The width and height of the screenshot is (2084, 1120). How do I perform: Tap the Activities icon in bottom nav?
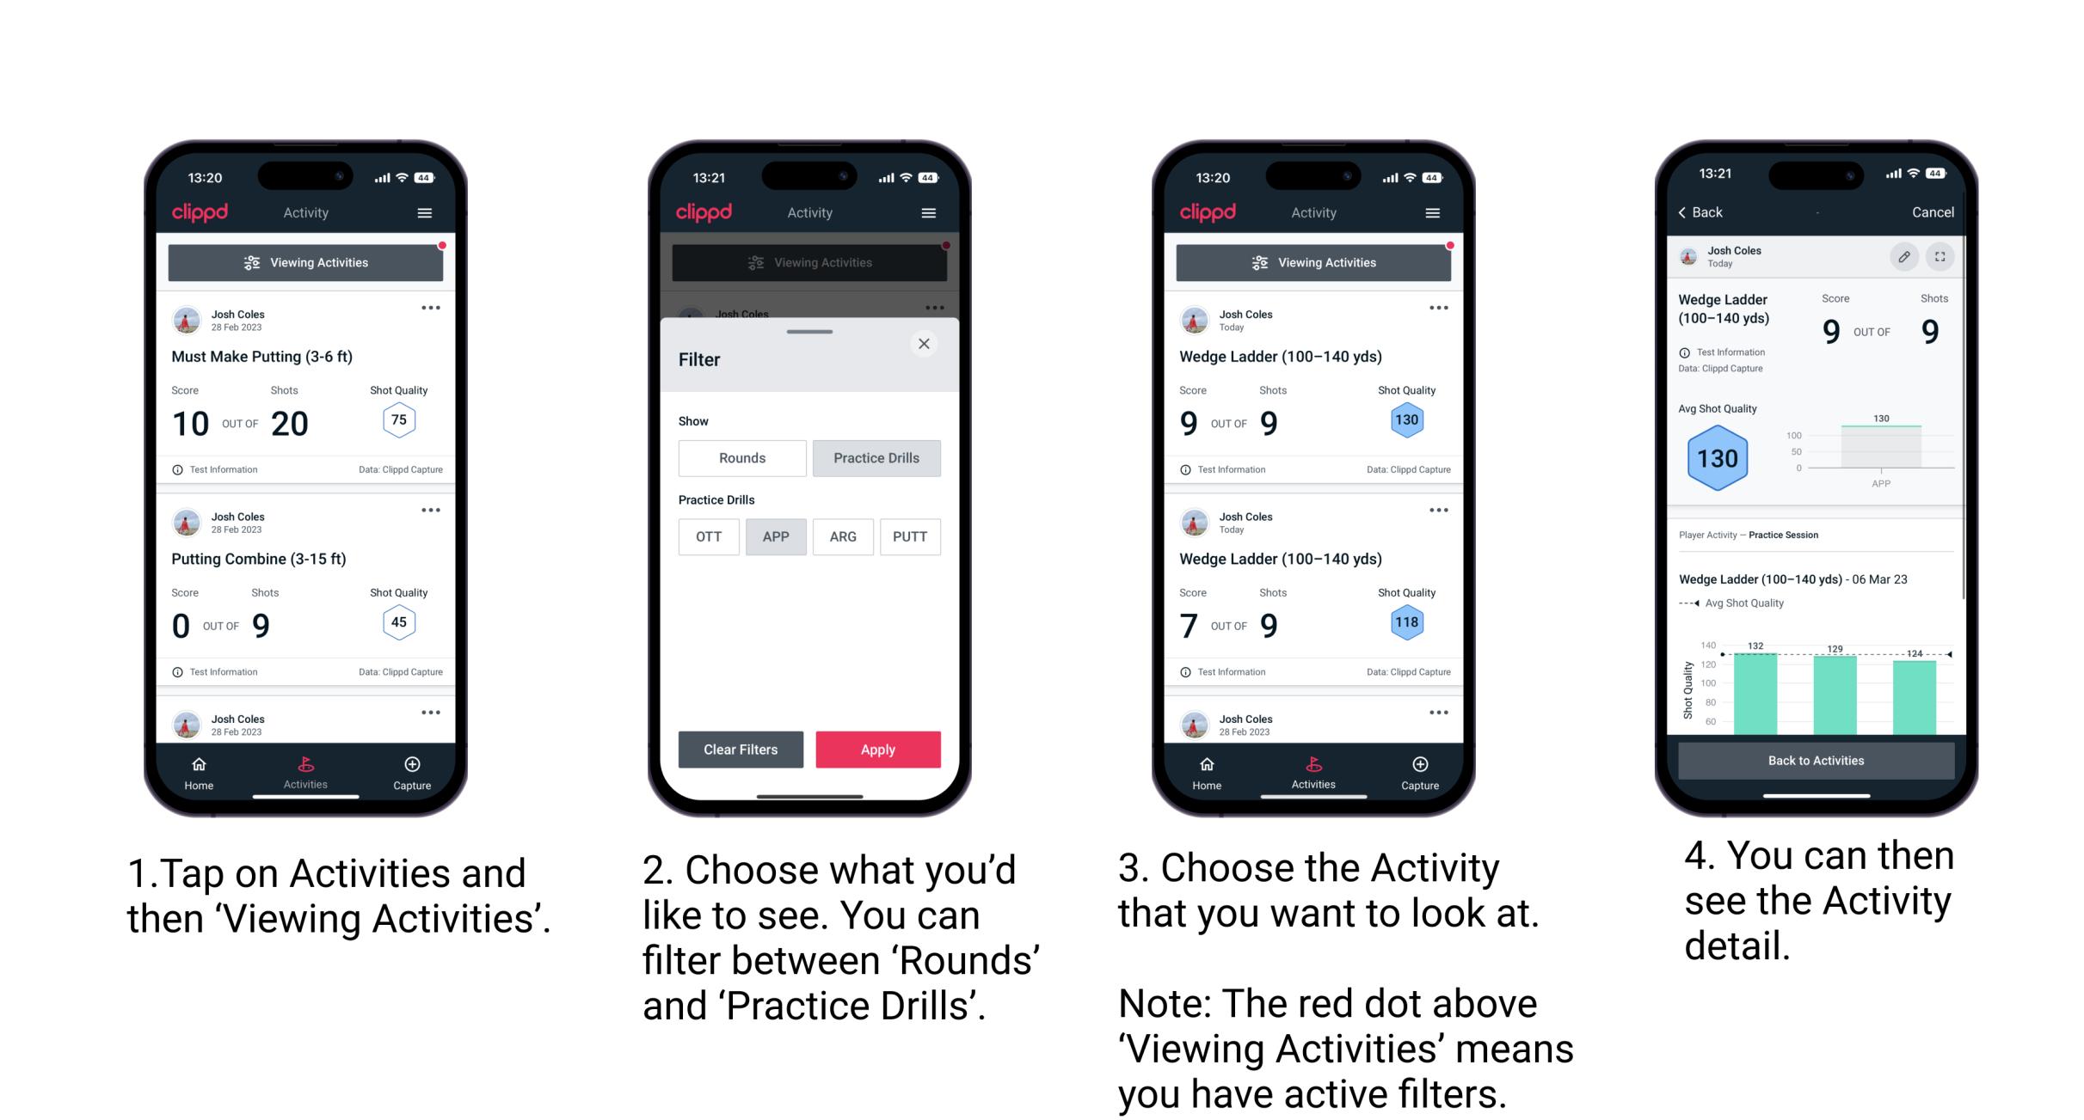click(306, 769)
